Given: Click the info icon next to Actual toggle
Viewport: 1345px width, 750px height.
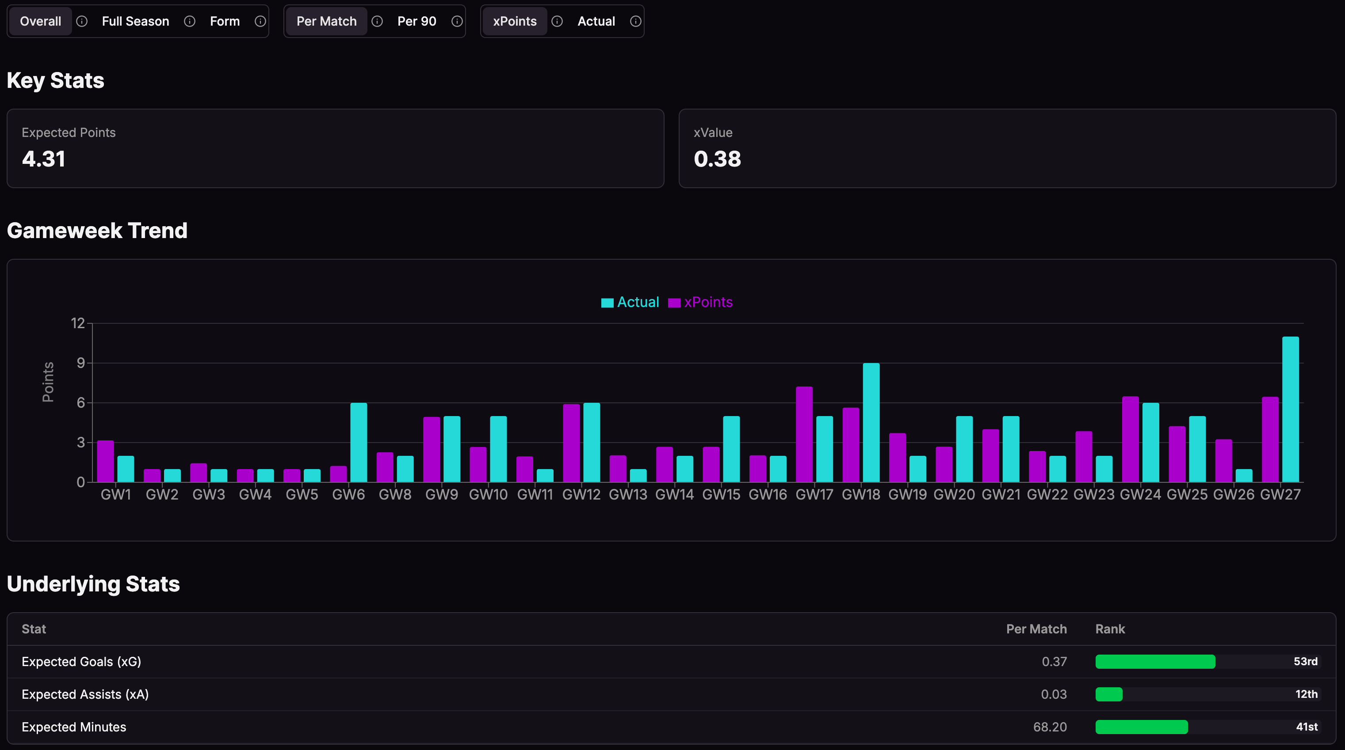Looking at the screenshot, I should click(x=635, y=21).
